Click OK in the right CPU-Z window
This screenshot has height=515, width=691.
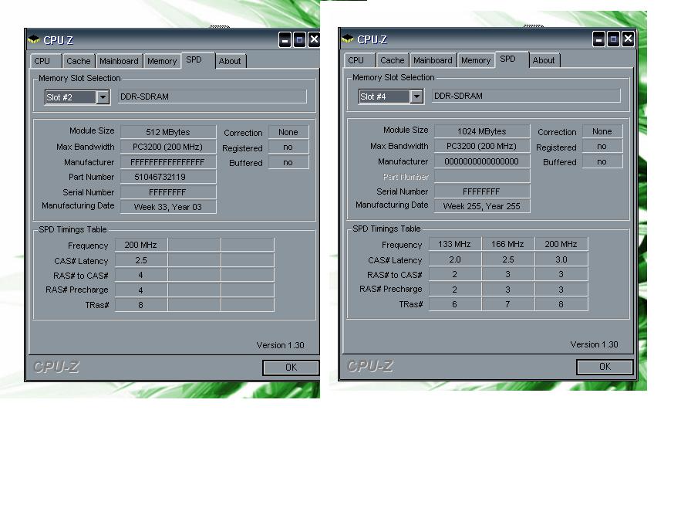(x=605, y=367)
